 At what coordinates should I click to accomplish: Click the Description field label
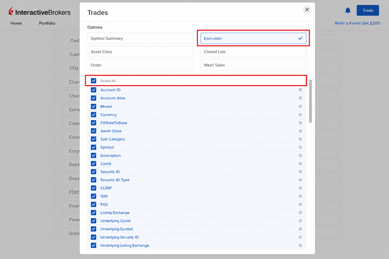[110, 155]
